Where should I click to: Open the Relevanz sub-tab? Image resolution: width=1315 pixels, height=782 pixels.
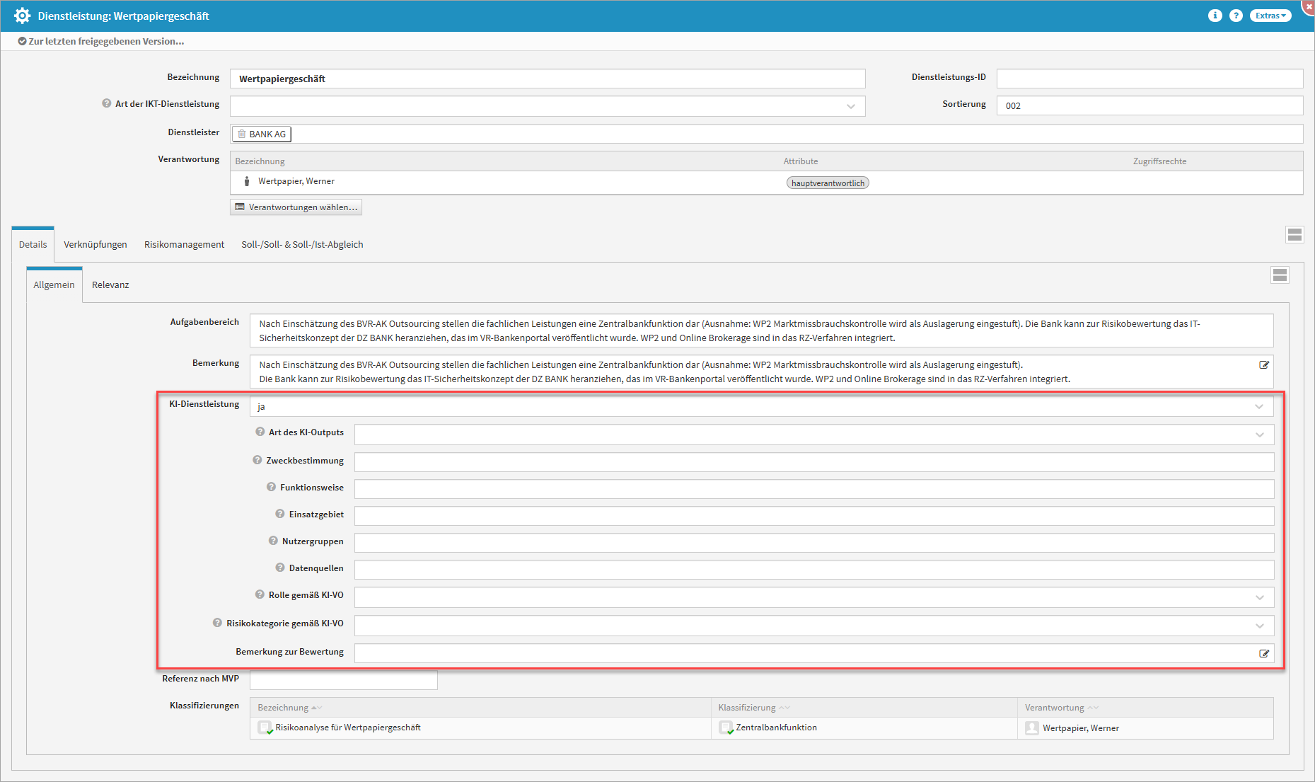(x=110, y=284)
